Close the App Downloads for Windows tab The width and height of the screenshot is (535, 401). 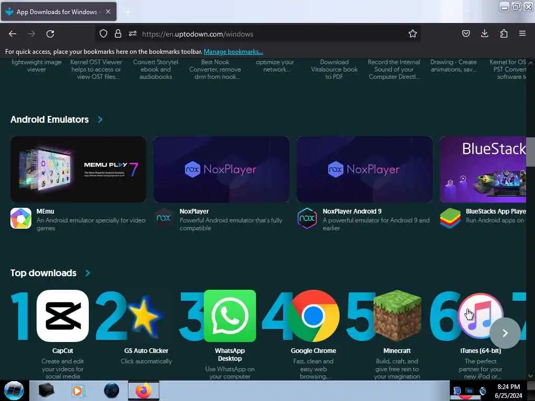pos(108,11)
